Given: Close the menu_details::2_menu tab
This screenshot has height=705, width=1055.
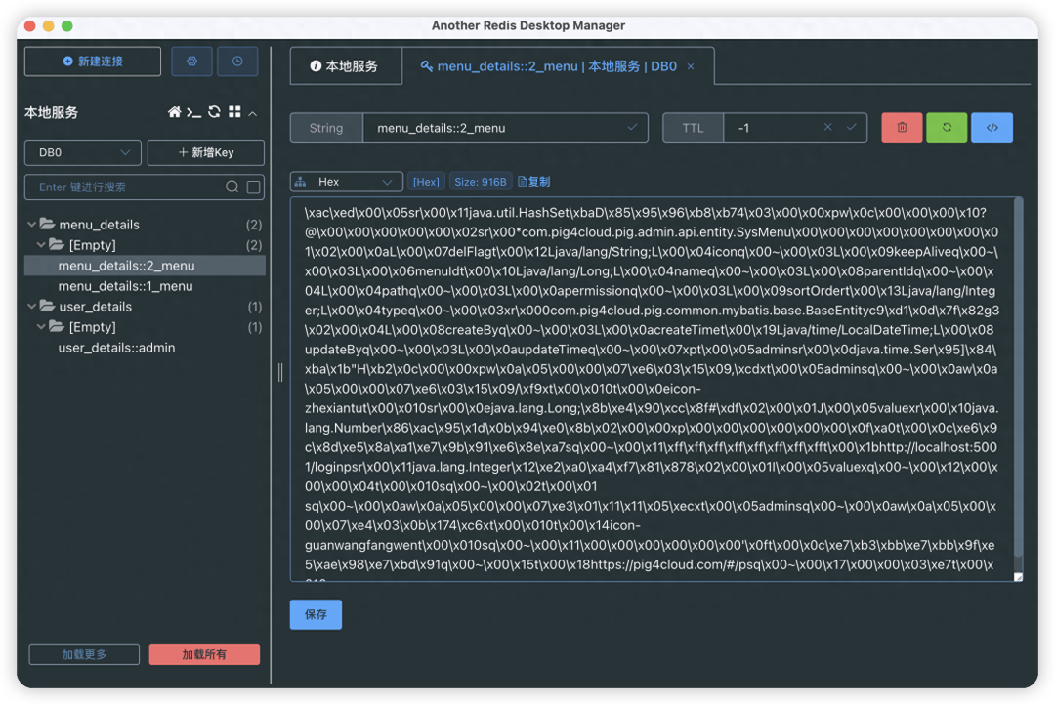Looking at the screenshot, I should tap(691, 66).
